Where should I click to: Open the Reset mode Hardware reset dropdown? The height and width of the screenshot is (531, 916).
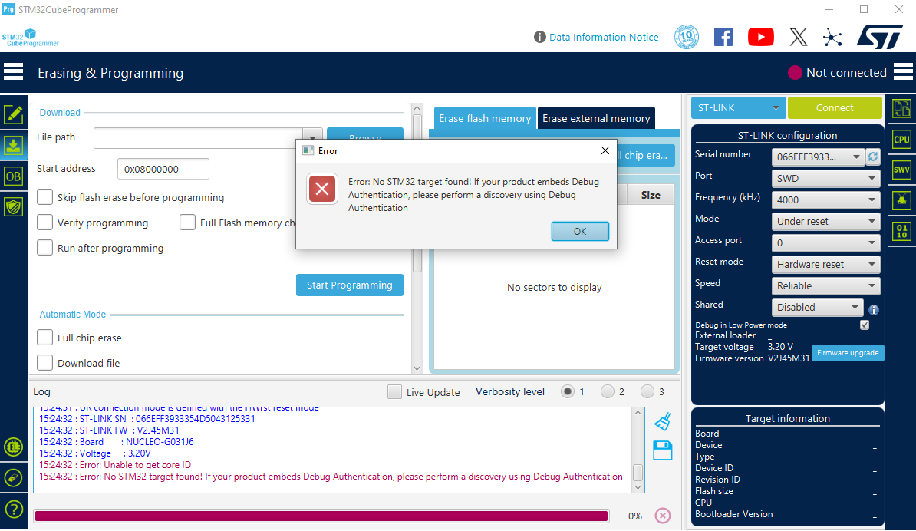[x=825, y=264]
